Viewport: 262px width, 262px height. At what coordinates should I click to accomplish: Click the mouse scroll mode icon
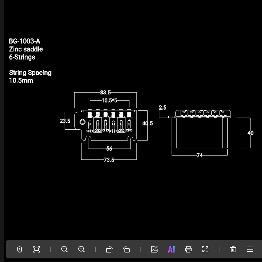pos(20,249)
